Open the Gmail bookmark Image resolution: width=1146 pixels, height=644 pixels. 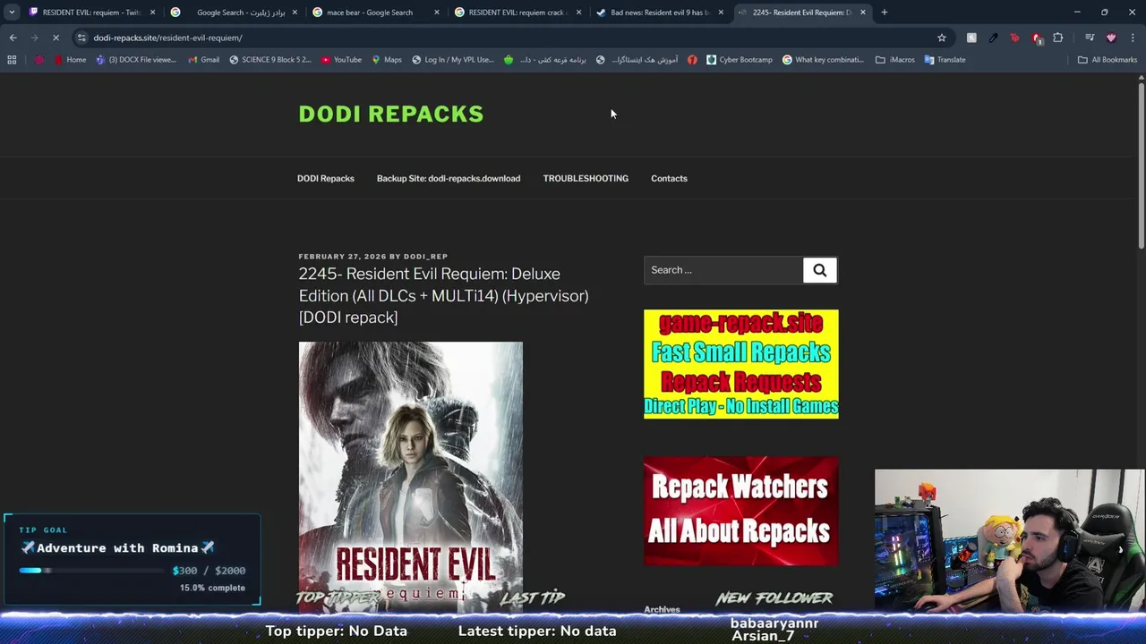(203, 60)
